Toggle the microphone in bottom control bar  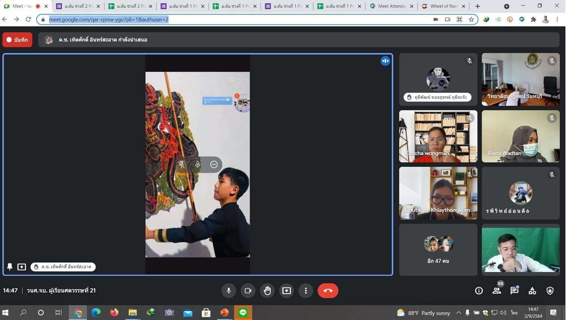pyautogui.click(x=228, y=291)
